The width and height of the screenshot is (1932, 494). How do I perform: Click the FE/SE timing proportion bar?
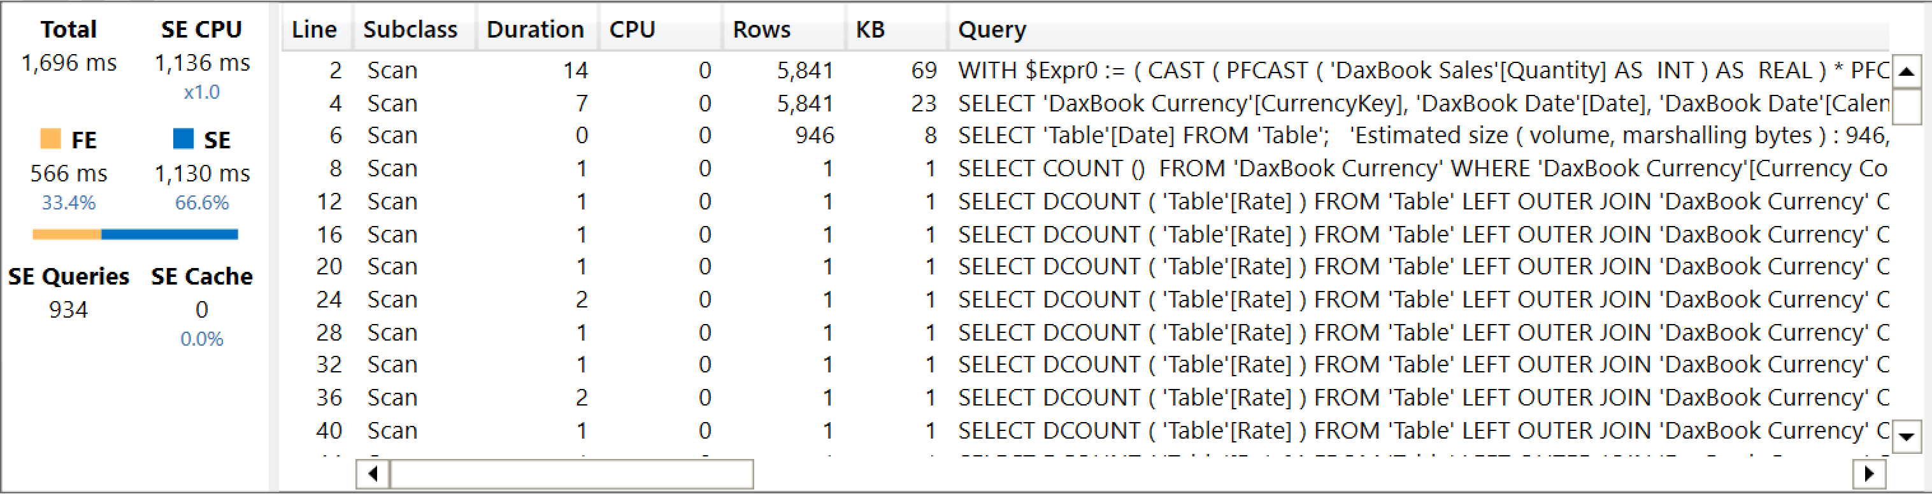pos(135,235)
